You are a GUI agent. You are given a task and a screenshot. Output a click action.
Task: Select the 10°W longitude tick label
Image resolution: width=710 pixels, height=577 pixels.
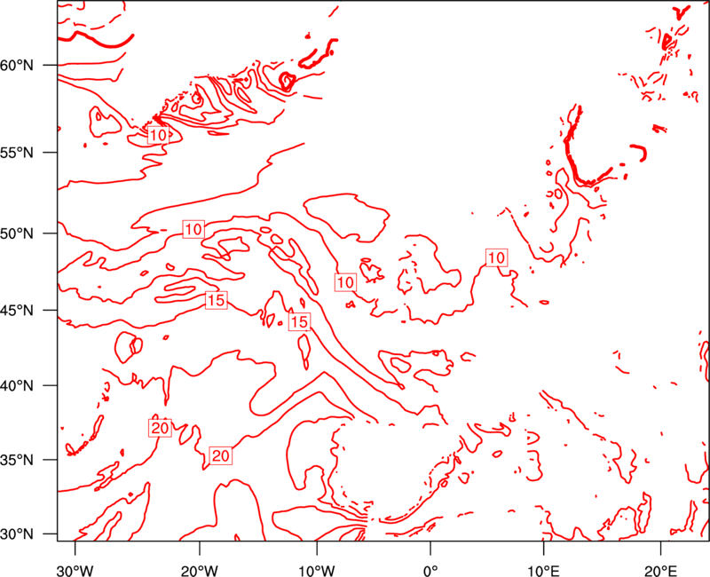point(317,571)
